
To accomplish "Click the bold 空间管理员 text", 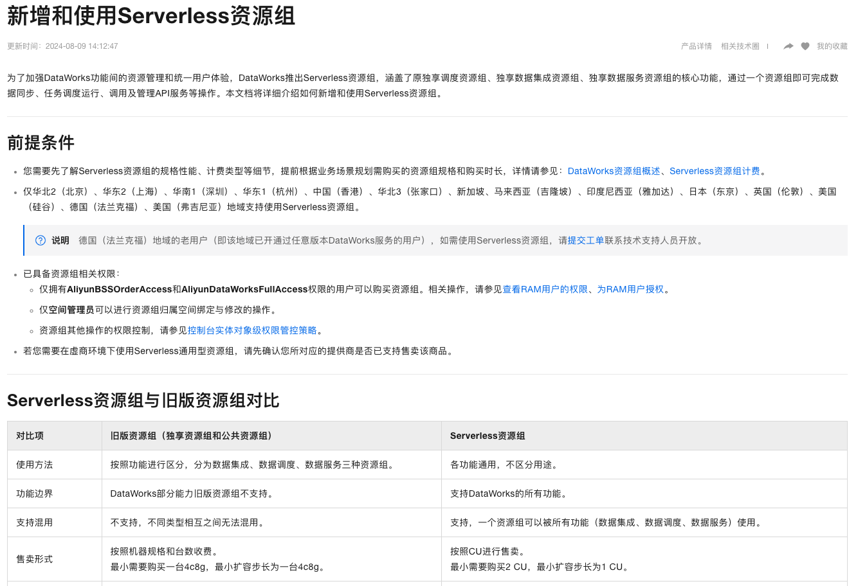I will pos(71,310).
